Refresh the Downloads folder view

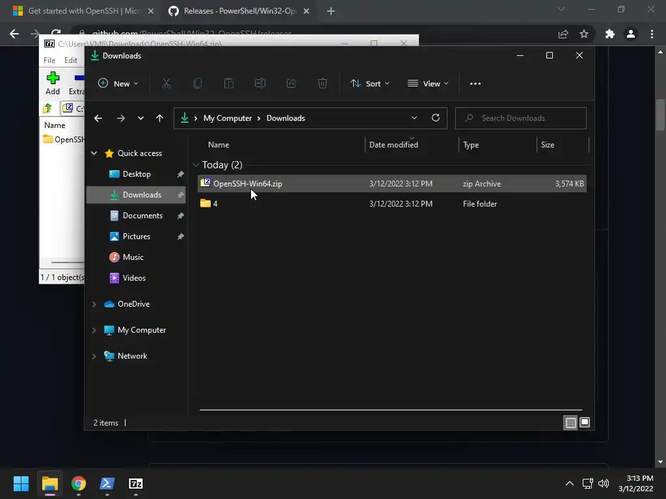coord(436,118)
